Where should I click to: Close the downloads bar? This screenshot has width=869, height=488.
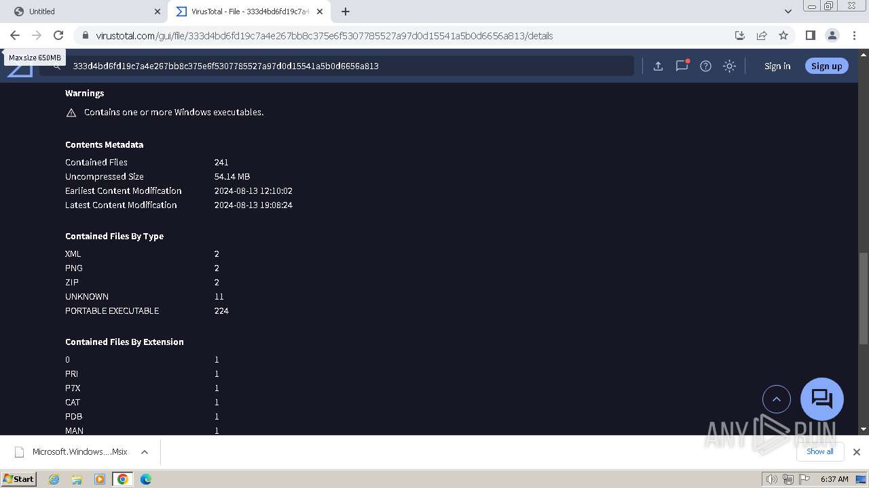856,452
